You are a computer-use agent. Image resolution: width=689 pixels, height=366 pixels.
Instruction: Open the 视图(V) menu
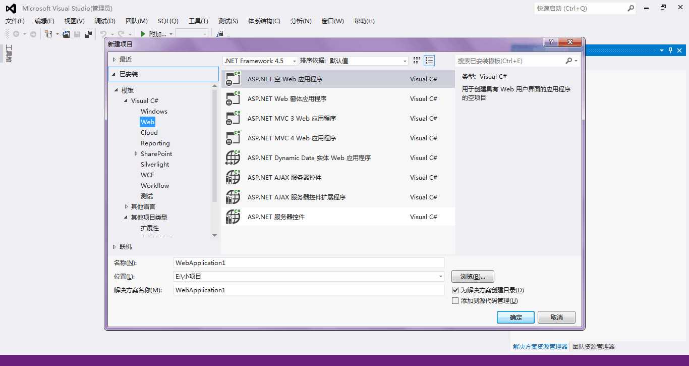click(x=75, y=21)
